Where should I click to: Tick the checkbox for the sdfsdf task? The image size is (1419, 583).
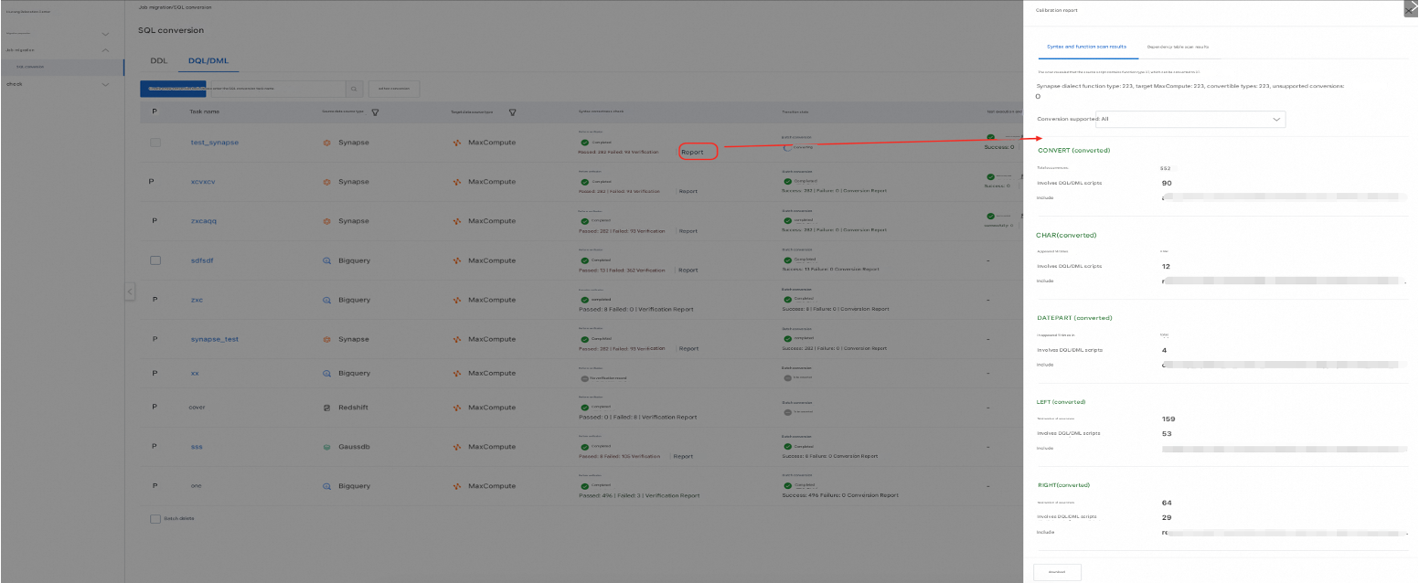click(x=155, y=260)
